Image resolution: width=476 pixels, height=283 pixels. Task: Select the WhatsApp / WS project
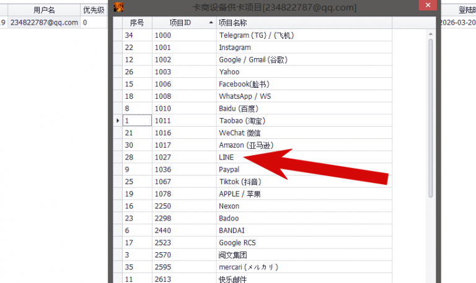pyautogui.click(x=245, y=96)
